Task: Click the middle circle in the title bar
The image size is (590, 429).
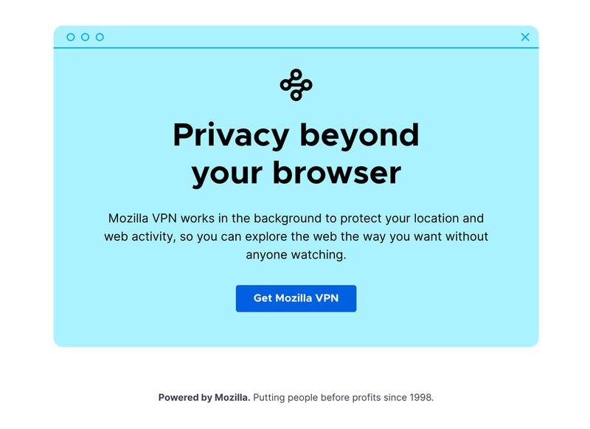Action: 85,37
